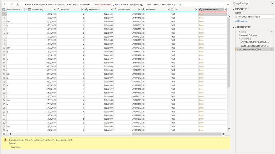
Task: Click the date type icon of WeekEnding column
Action: click(x=29, y=10)
